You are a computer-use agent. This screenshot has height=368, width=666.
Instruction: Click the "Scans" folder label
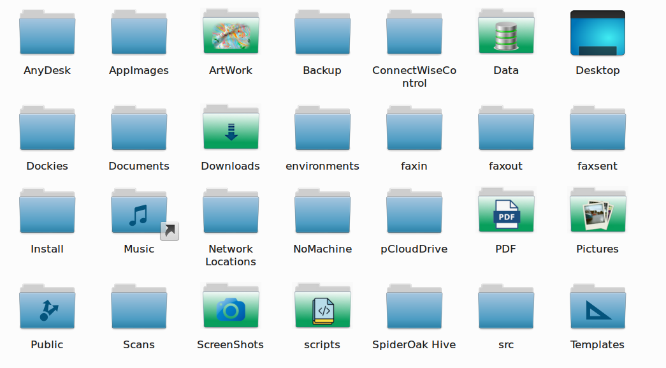coord(139,344)
